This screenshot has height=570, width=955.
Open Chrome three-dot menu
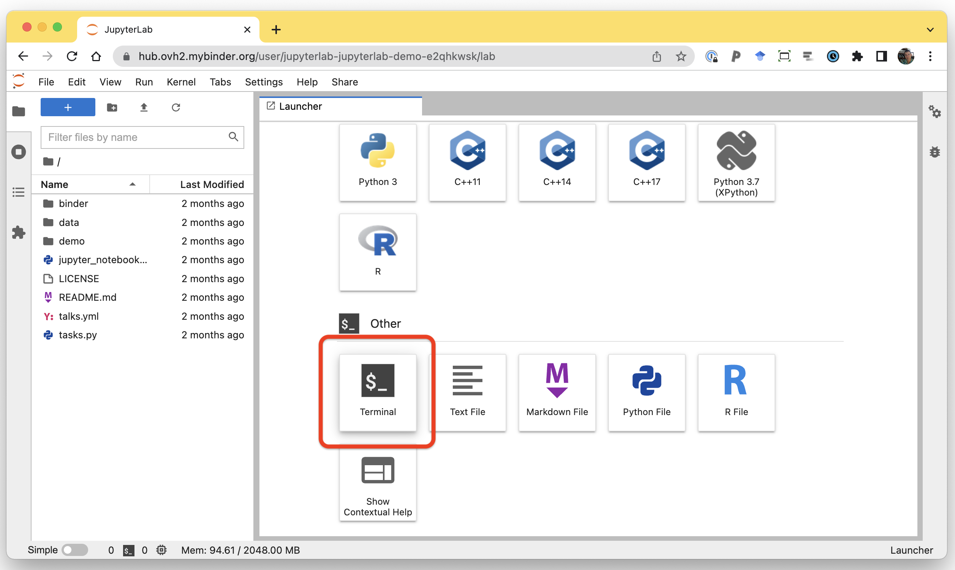click(x=930, y=57)
